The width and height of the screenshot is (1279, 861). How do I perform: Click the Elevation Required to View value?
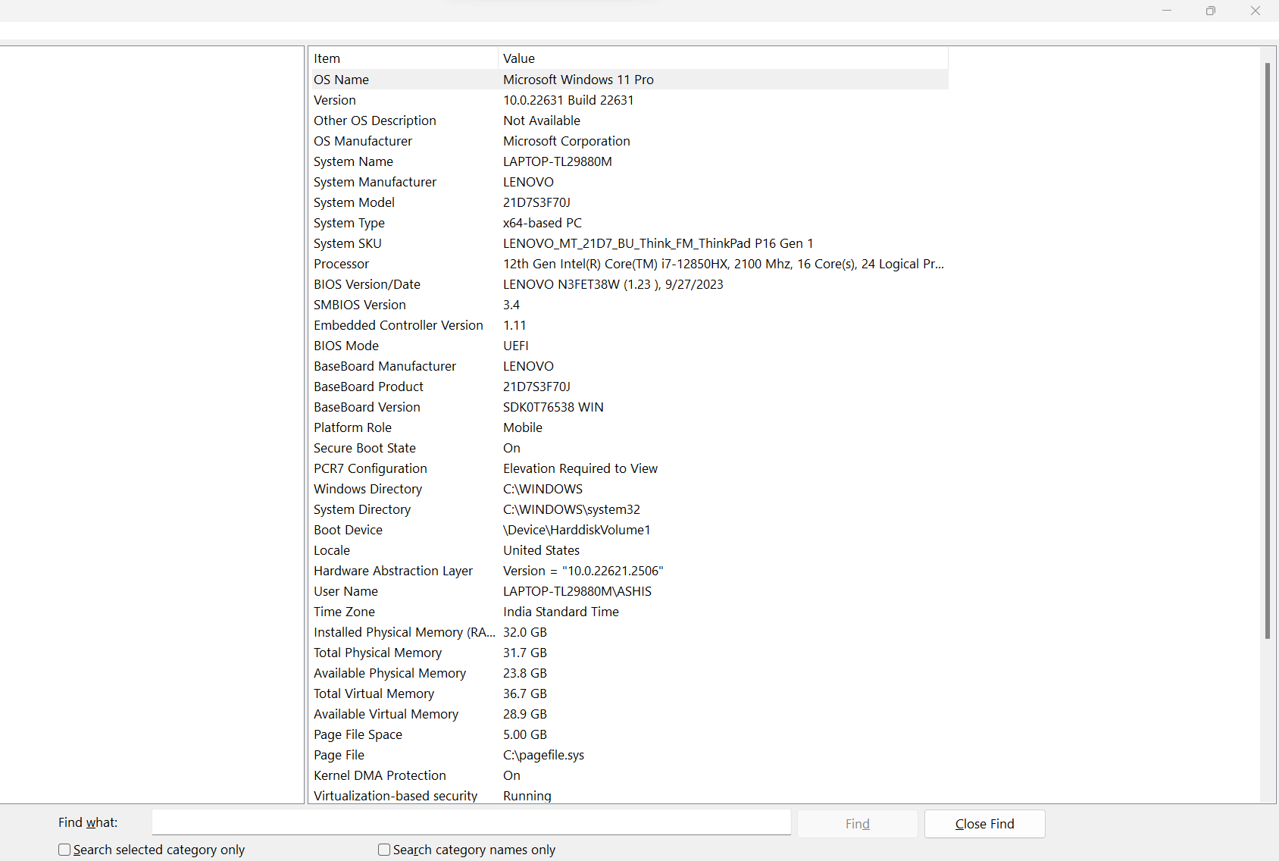click(x=580, y=468)
